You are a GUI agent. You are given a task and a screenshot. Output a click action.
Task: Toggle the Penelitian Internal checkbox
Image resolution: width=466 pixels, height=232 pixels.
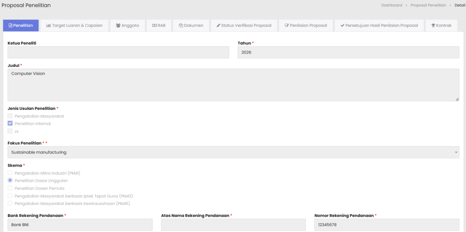click(10, 124)
